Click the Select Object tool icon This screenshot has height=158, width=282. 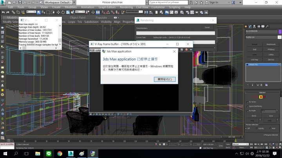point(39,12)
